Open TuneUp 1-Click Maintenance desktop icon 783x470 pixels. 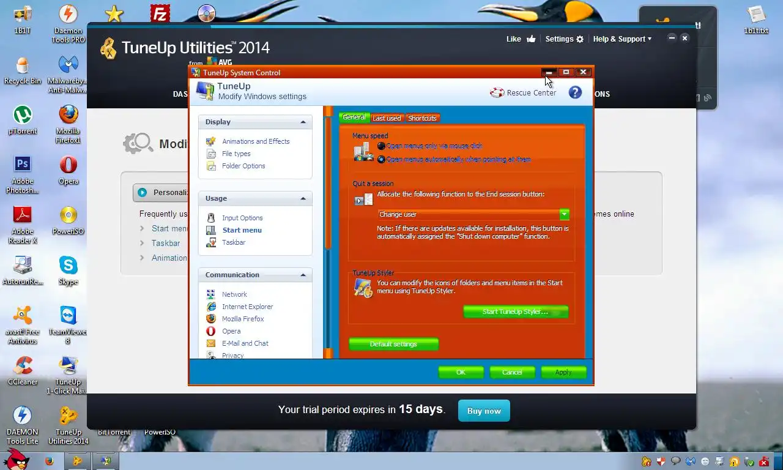68,375
